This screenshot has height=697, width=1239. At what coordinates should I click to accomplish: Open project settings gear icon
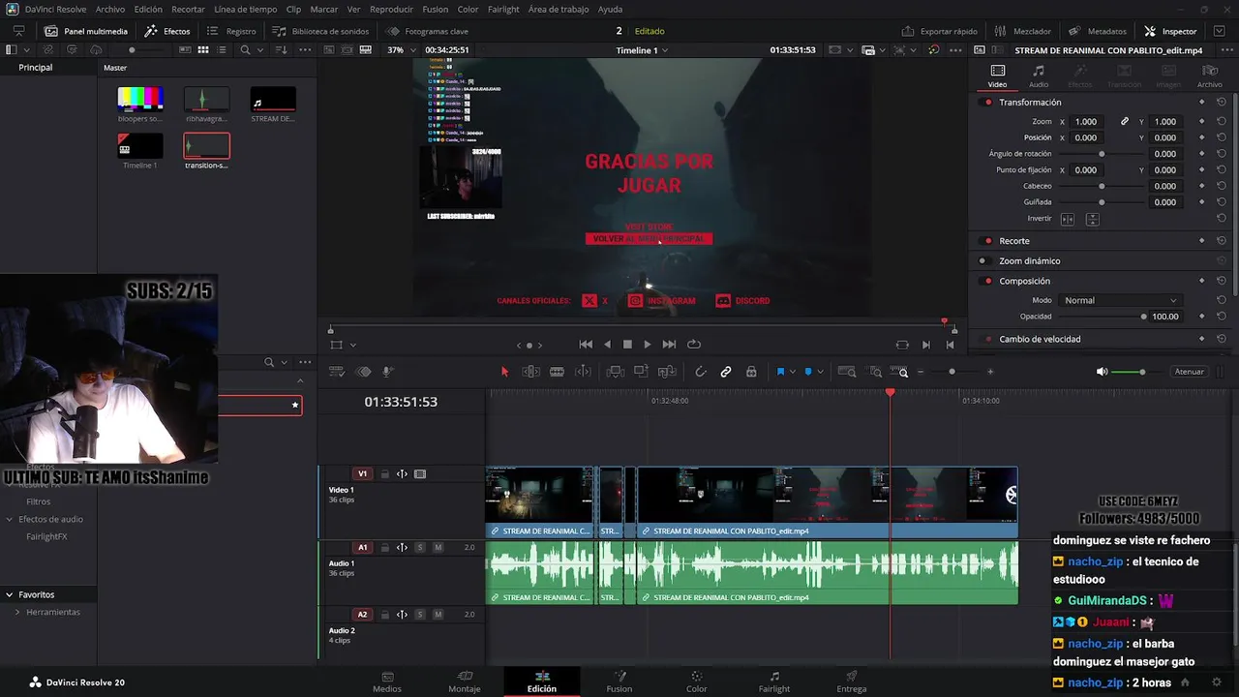[x=1217, y=682]
